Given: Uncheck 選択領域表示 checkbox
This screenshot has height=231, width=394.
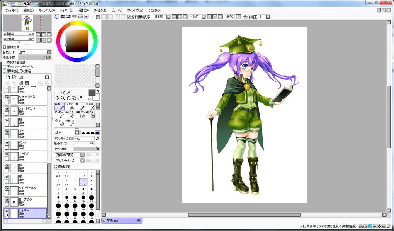Looking at the screenshot, I should tap(129, 17).
